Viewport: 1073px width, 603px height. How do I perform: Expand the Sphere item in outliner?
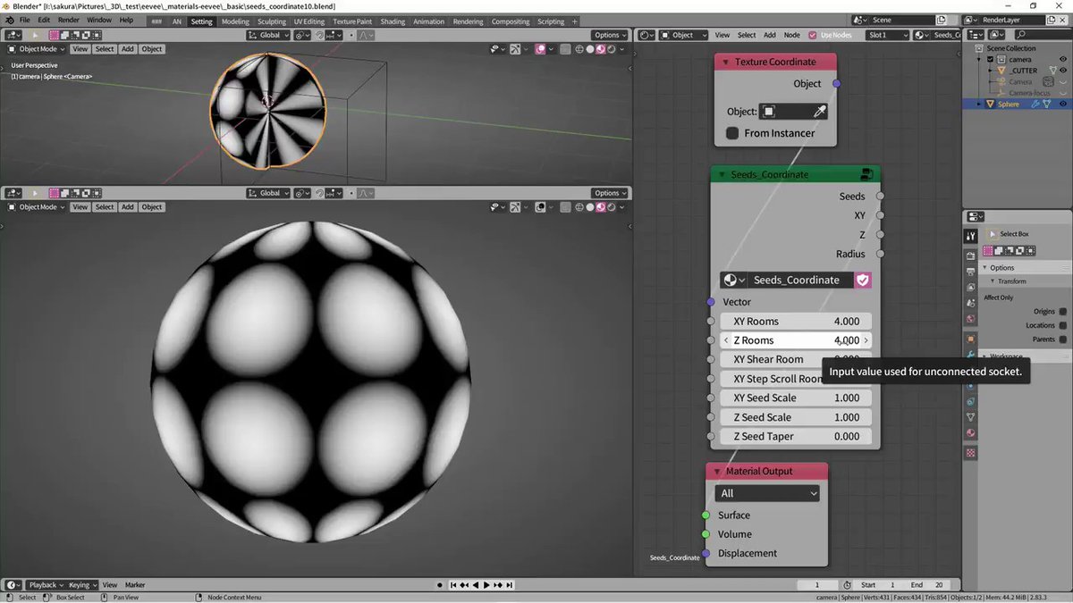click(978, 105)
